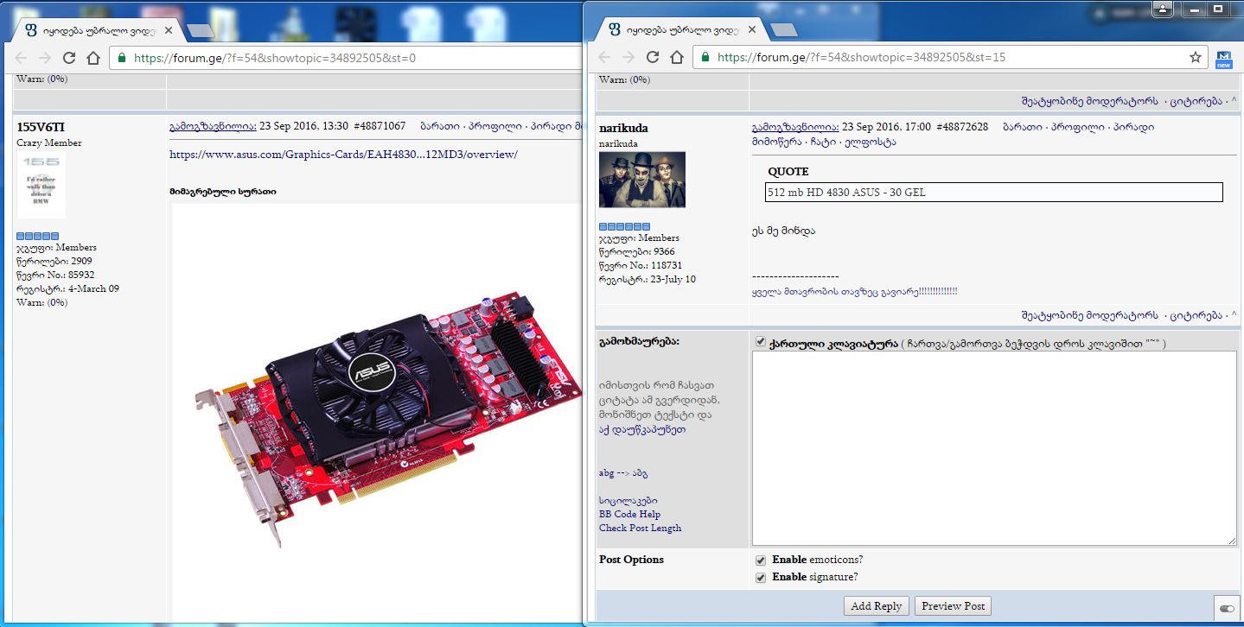The height and width of the screenshot is (627, 1244).
Task: Open the 155V6TI username profile
Action: [41, 128]
